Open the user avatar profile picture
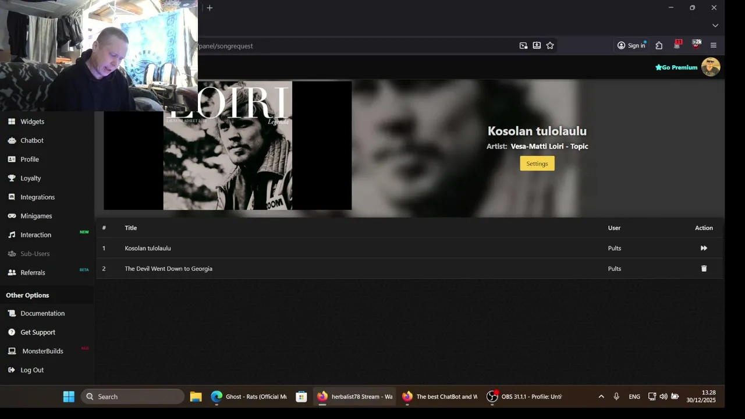The width and height of the screenshot is (745, 419). coord(711,67)
